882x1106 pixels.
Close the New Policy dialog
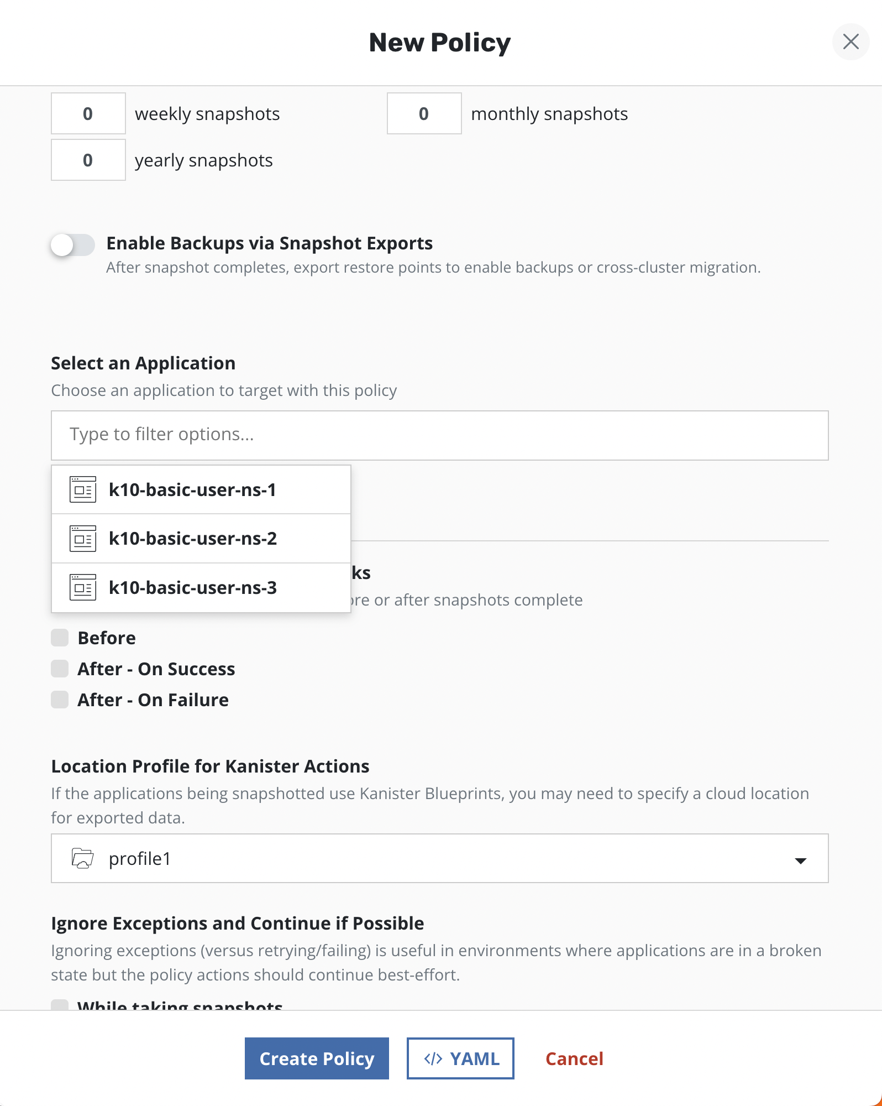click(x=851, y=41)
